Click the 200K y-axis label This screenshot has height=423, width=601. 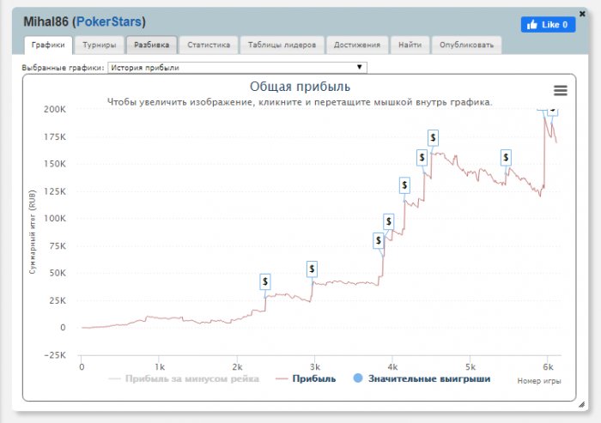point(55,109)
